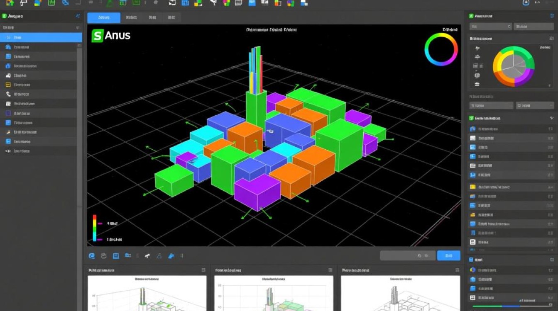Click the curved arrow icon in the left sidebar

point(8,94)
